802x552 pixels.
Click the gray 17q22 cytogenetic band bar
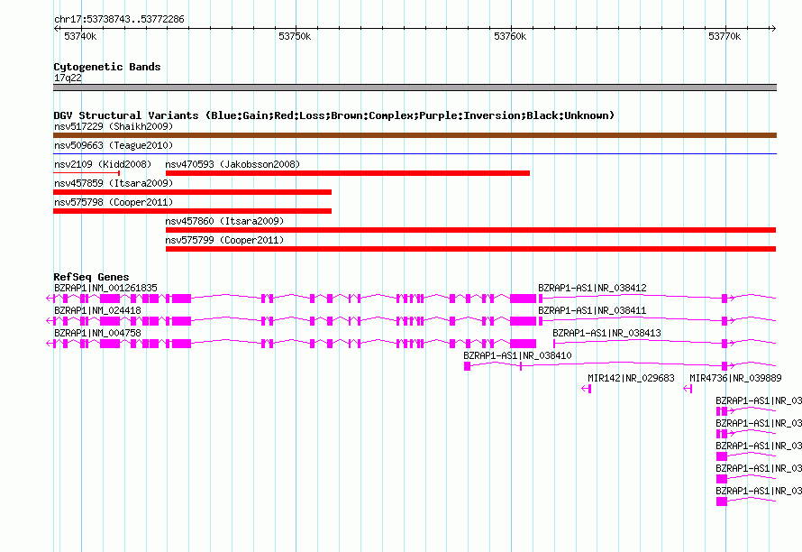(x=415, y=87)
